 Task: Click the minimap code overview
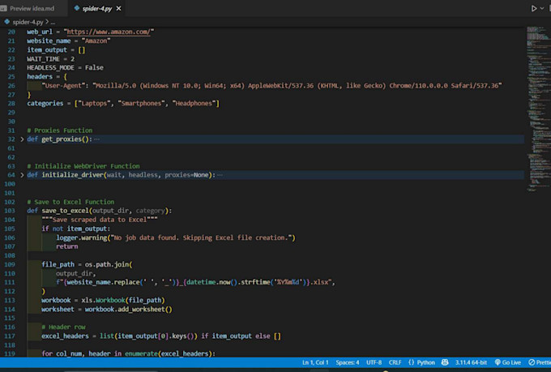(538, 109)
